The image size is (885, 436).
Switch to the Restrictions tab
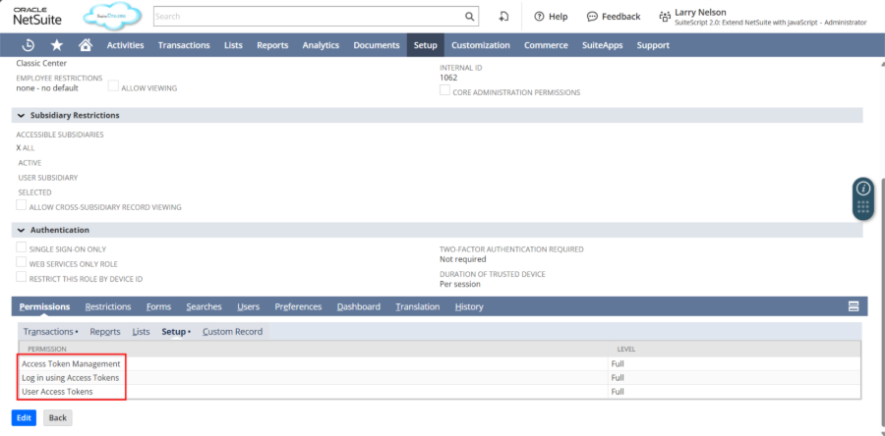click(x=108, y=306)
